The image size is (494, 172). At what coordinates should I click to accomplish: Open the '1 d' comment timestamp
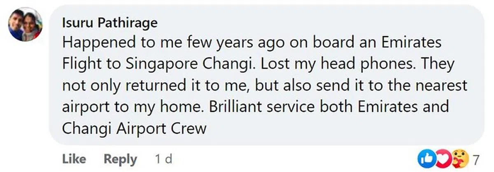pyautogui.click(x=163, y=159)
